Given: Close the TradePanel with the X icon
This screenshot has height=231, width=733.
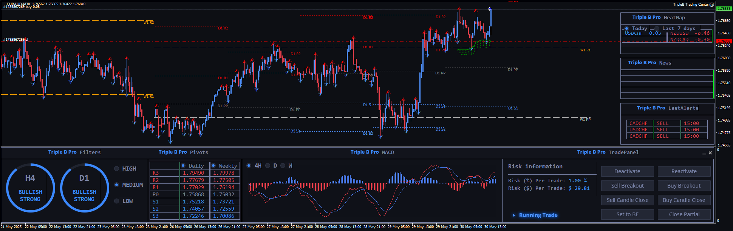Looking at the screenshot, I should pos(710,153).
